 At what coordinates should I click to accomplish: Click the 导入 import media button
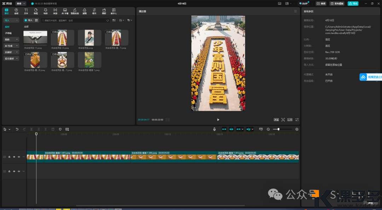pos(28,20)
